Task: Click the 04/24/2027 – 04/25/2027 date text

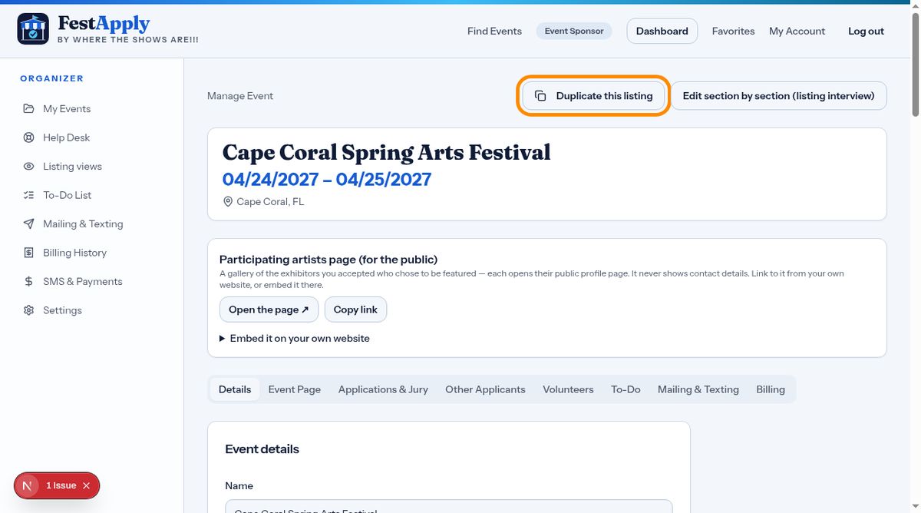Action: click(327, 180)
